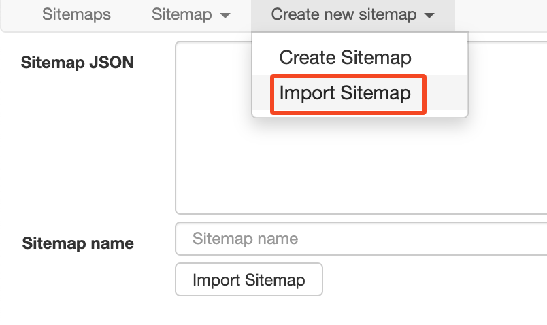
Task: Submit the form with the Import Sitemap button
Action: tap(248, 279)
